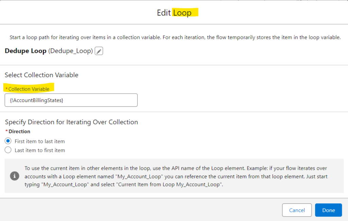Click the 'Specify Direction for Iterating Over Collection' heading
The width and height of the screenshot is (348, 221).
pyautogui.click(x=71, y=122)
